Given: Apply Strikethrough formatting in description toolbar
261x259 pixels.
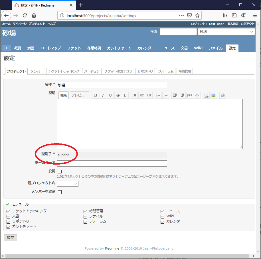Looking at the screenshot, I should (x=118, y=95).
